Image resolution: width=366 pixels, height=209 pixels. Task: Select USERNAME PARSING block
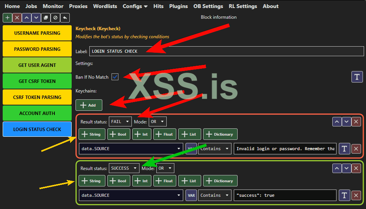pos(37,33)
